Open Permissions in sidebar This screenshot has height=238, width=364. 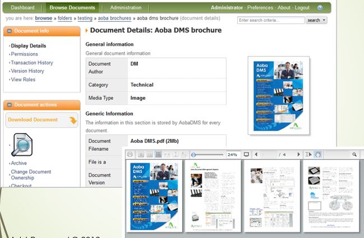pos(24,54)
